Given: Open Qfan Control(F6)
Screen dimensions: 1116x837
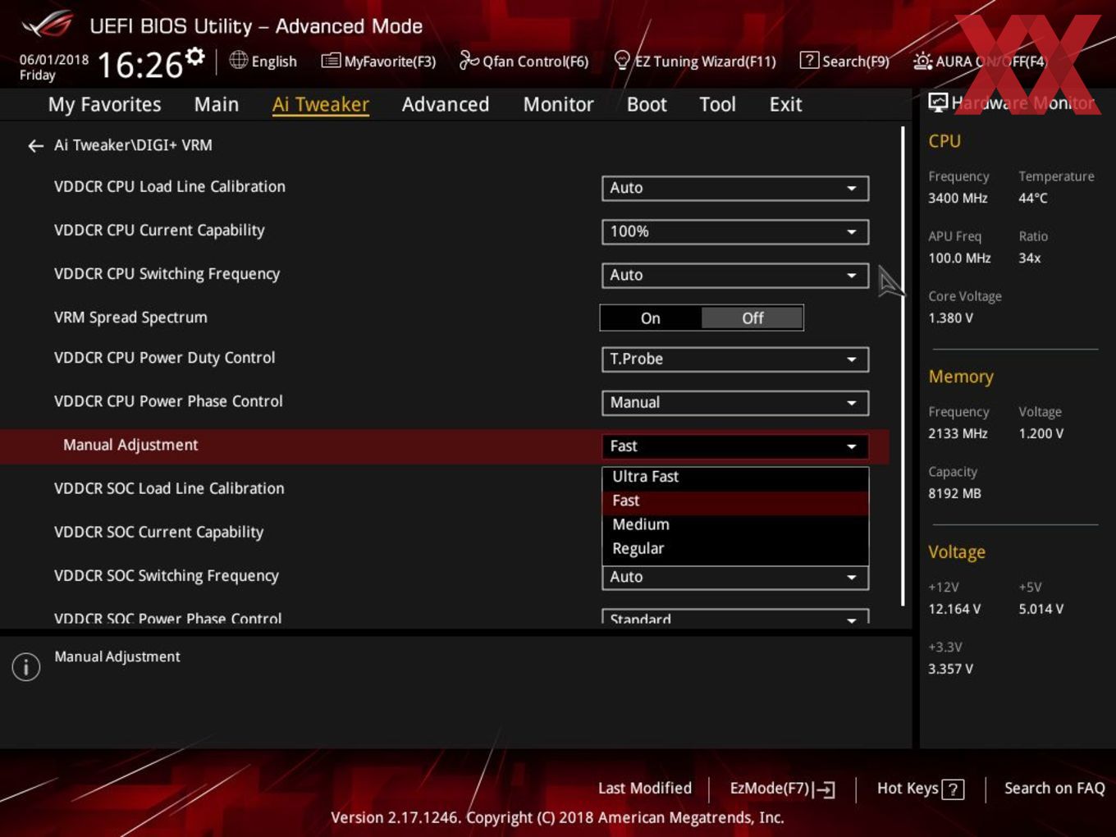Looking at the screenshot, I should point(524,61).
